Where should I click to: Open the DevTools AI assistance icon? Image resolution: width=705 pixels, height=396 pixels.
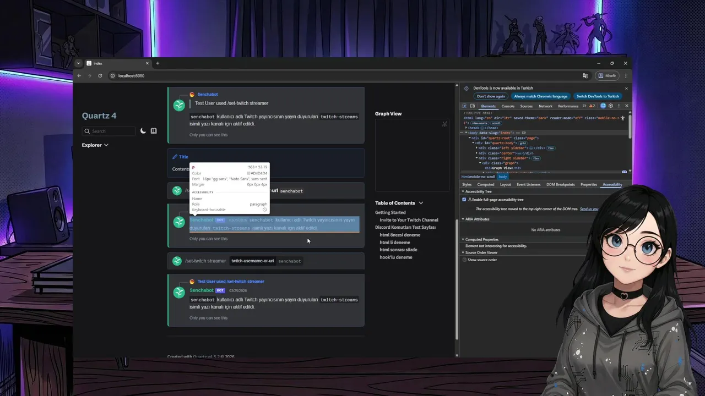tap(603, 106)
